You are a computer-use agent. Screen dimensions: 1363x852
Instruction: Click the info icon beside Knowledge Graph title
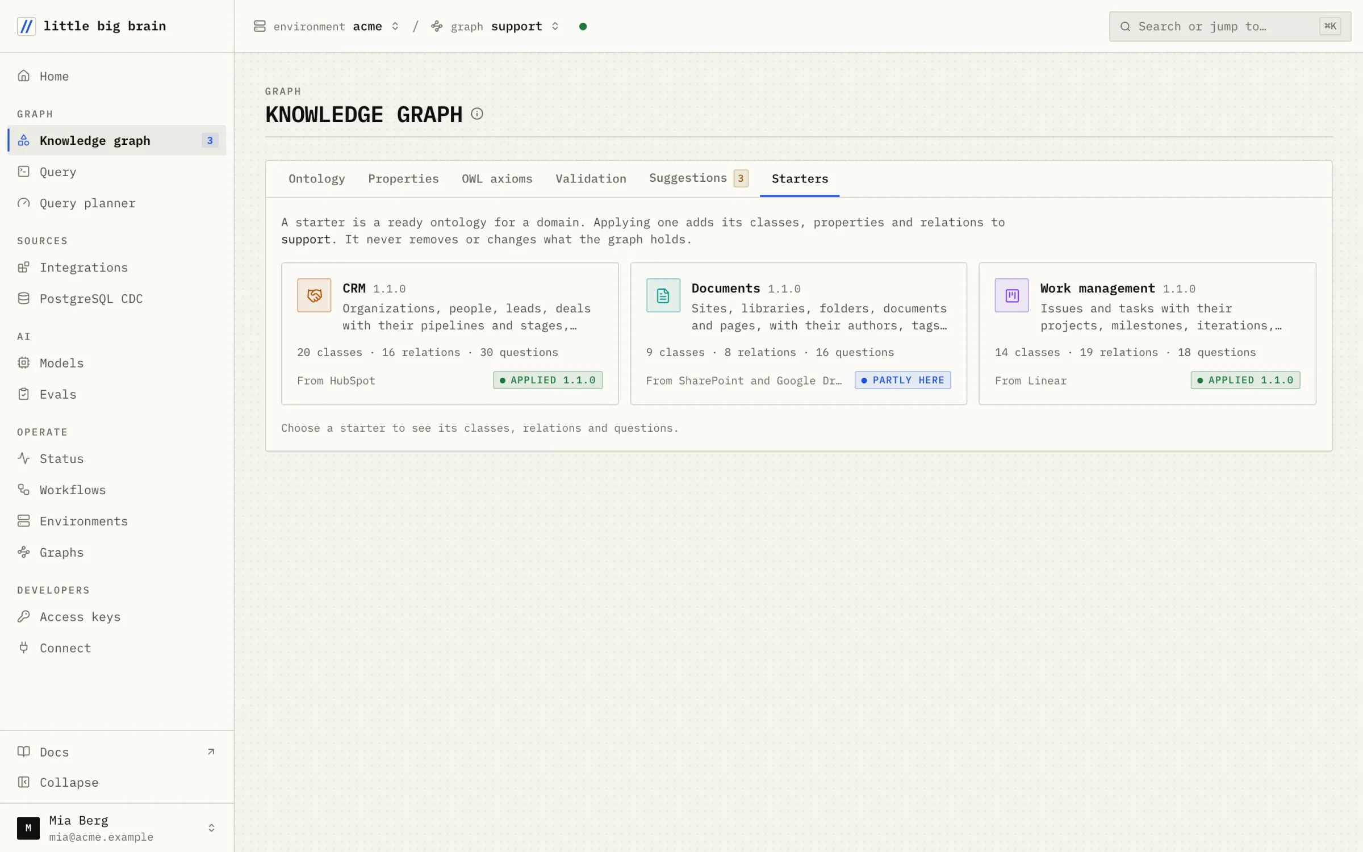point(477,114)
